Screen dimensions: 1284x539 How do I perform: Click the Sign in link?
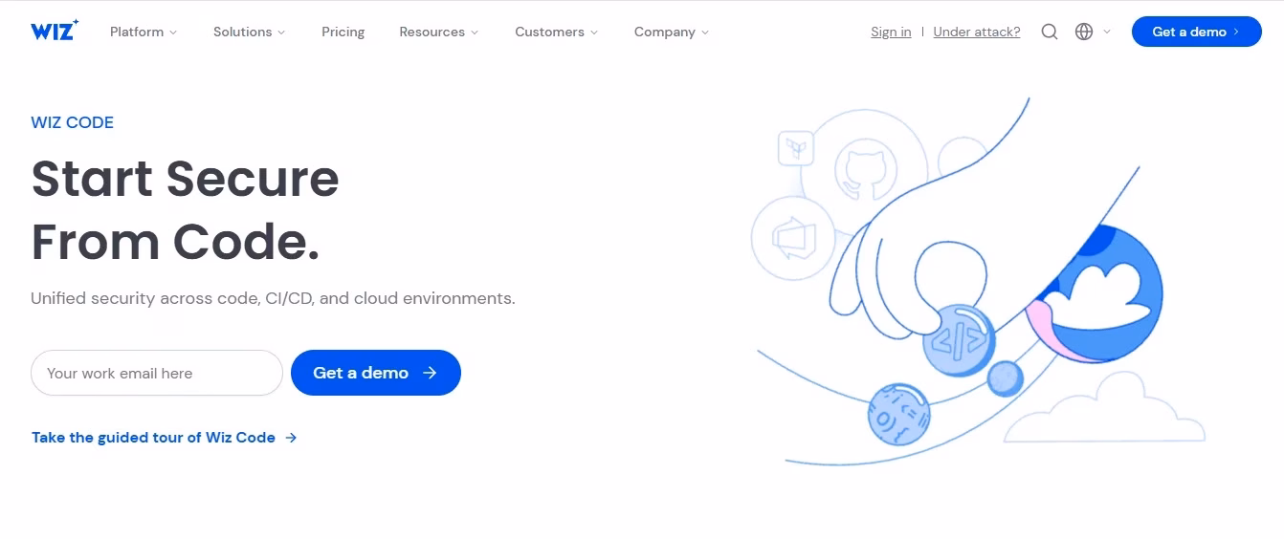pos(891,32)
